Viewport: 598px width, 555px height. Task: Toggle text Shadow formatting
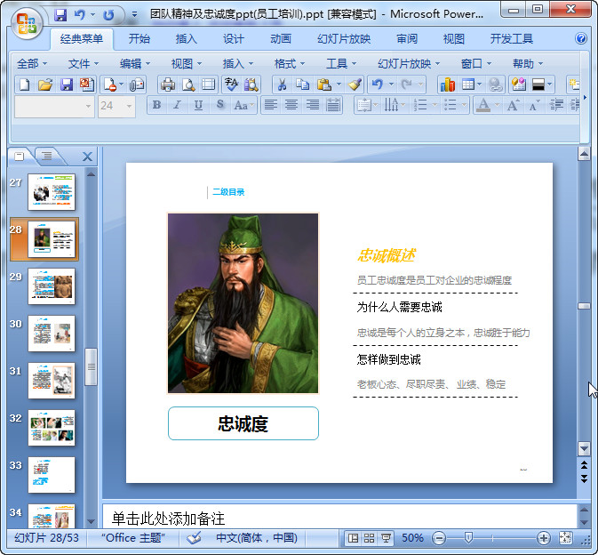tap(220, 105)
